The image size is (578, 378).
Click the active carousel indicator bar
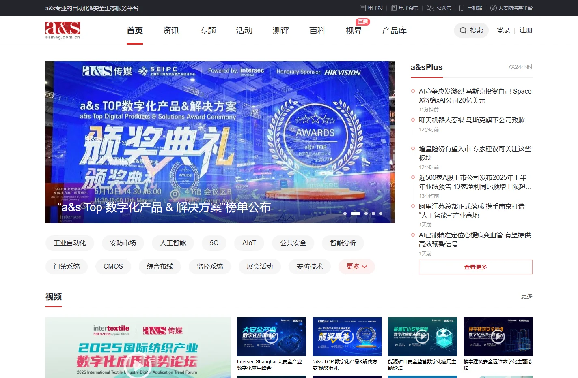[356, 214]
